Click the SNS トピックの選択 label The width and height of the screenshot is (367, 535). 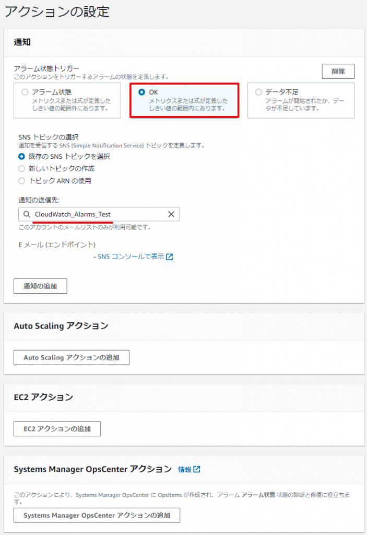(49, 137)
